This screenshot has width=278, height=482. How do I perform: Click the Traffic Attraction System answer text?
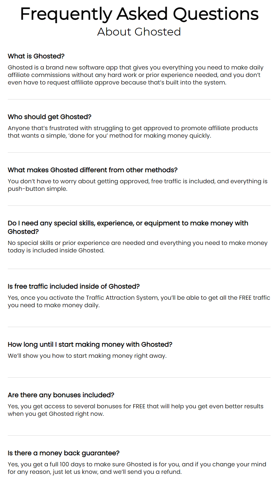[x=139, y=301]
